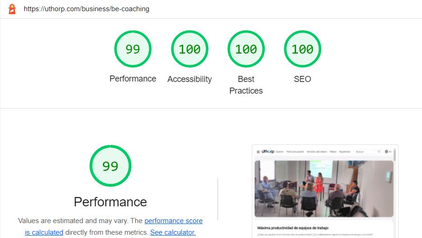This screenshot has height=238, width=422.
Task: Go to the SEO 100 score gauge
Action: click(x=303, y=49)
